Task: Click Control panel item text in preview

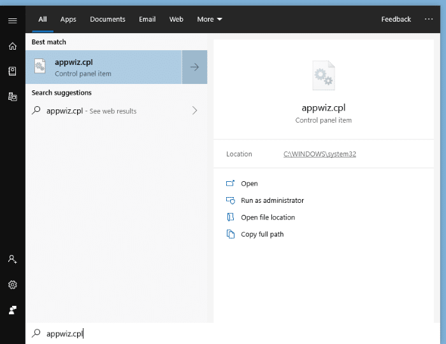Action: [x=324, y=120]
